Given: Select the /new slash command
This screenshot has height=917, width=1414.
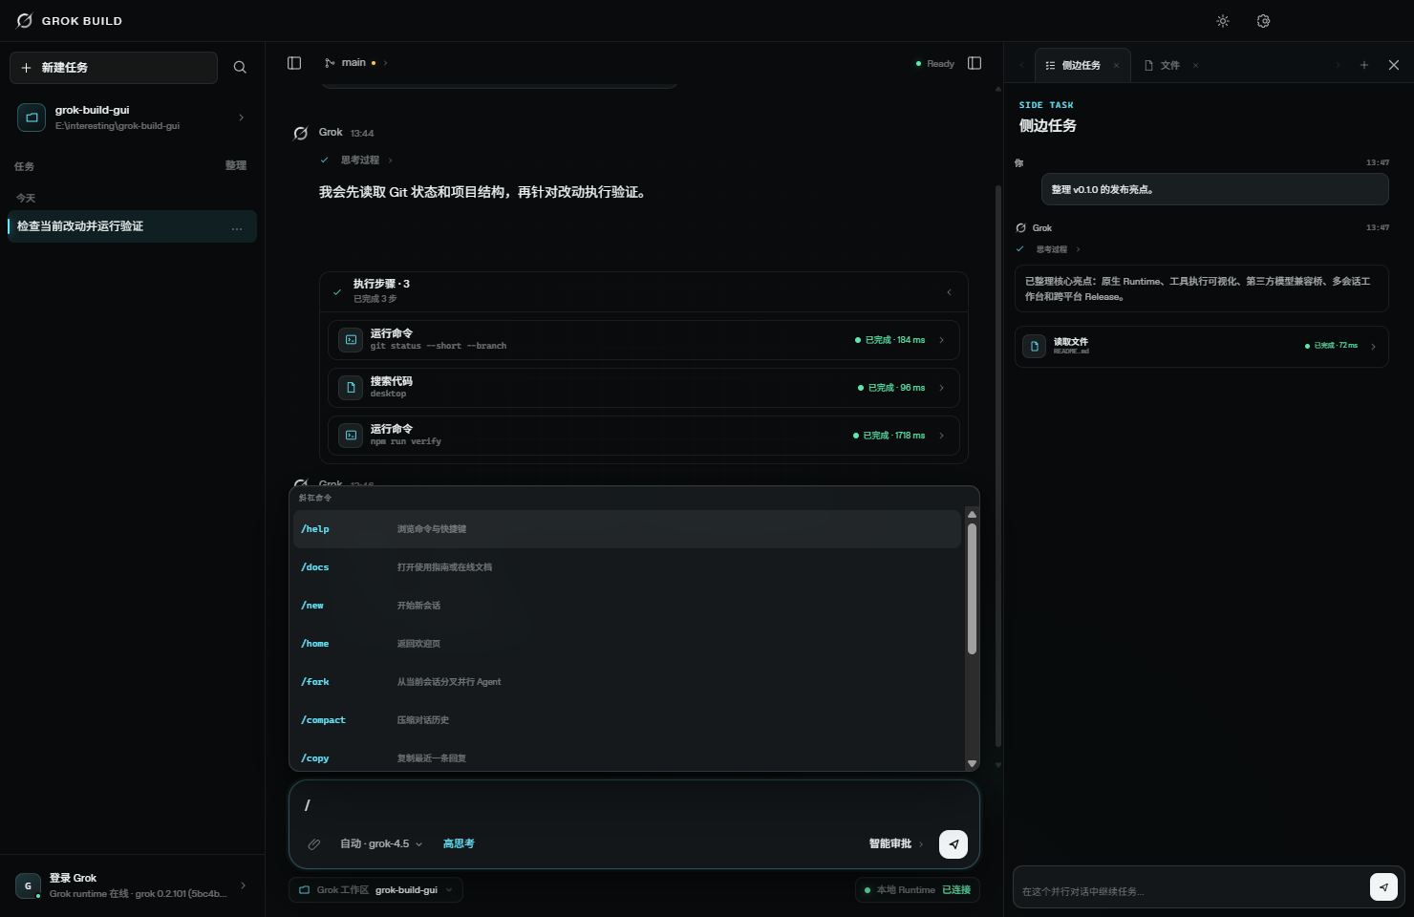Looking at the screenshot, I should 627,606.
